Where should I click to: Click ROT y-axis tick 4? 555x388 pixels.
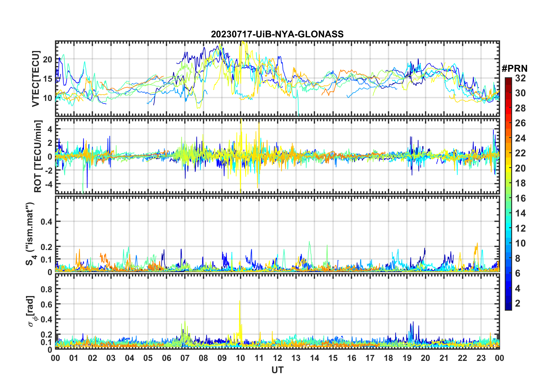coord(50,129)
